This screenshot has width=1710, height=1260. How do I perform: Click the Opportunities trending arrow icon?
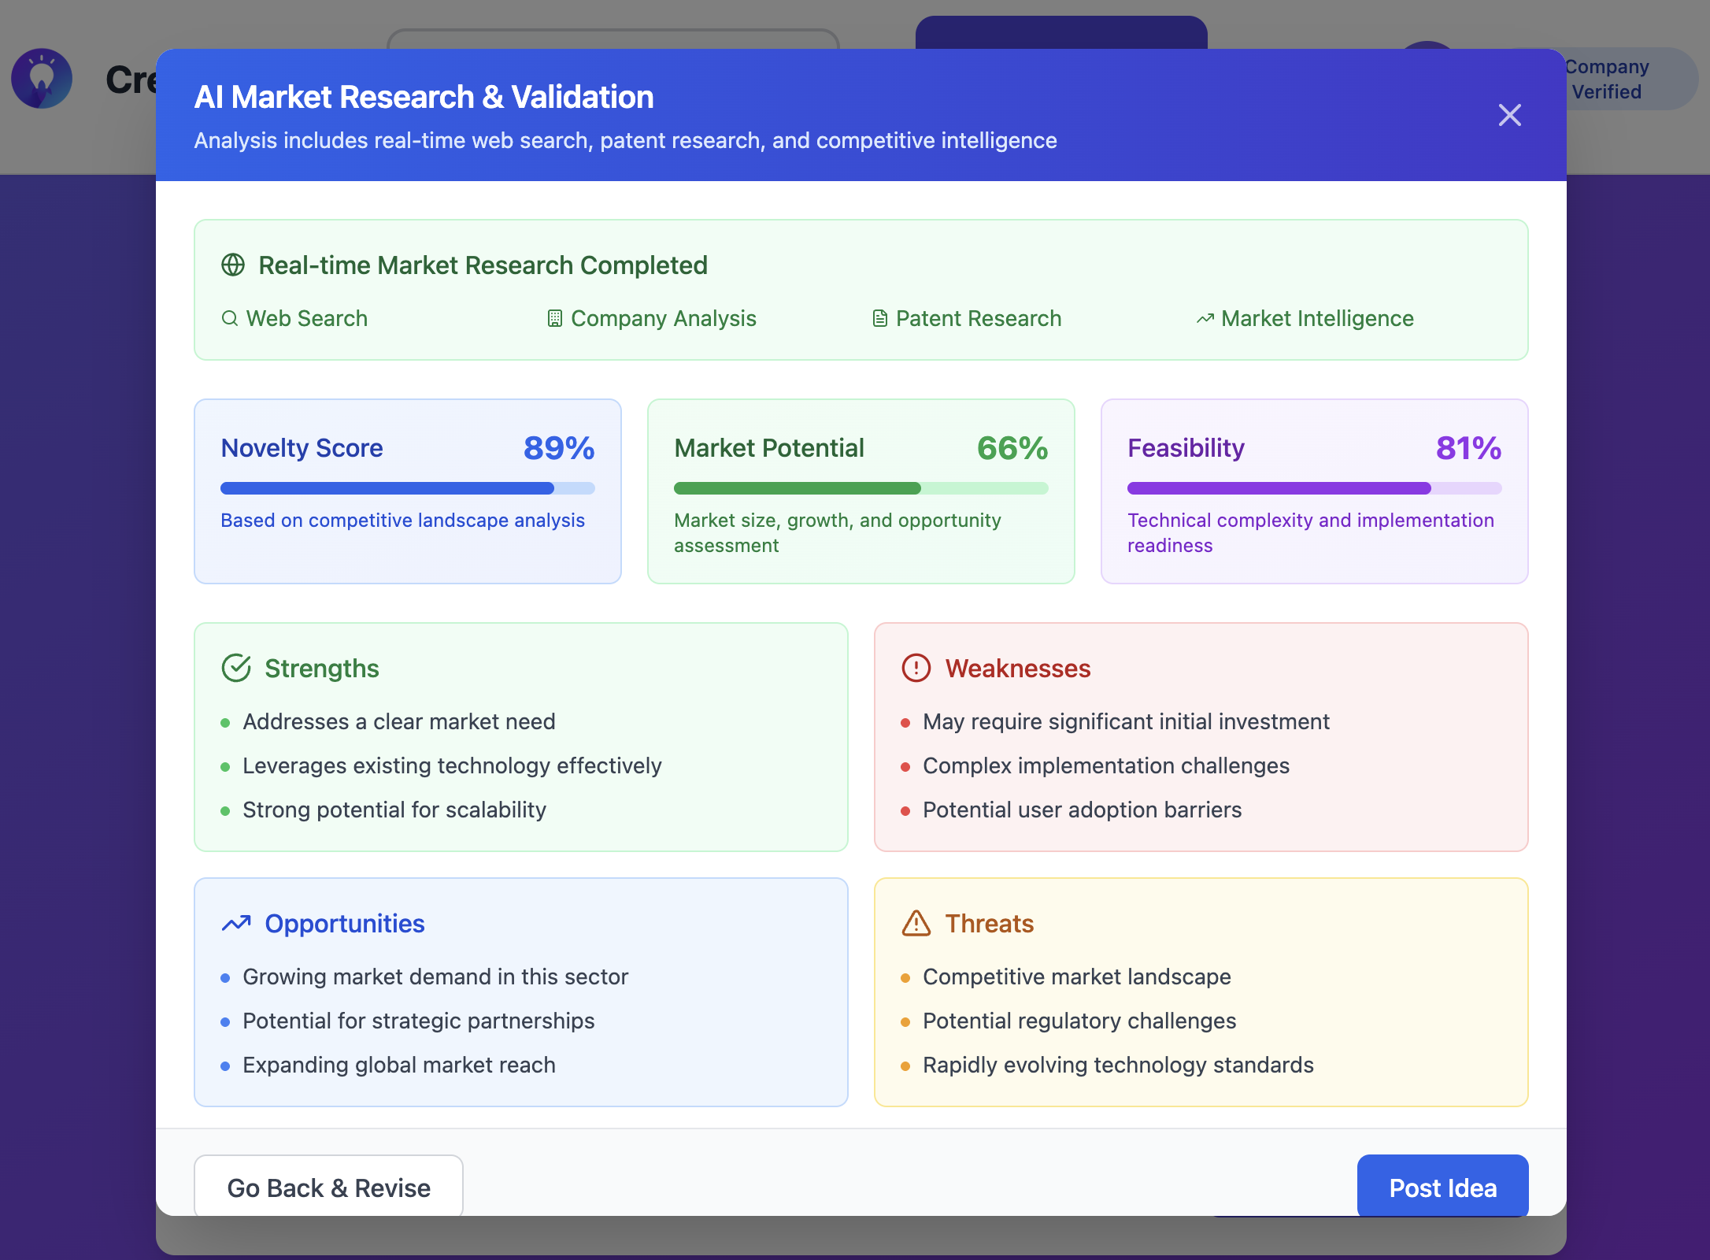tap(236, 923)
